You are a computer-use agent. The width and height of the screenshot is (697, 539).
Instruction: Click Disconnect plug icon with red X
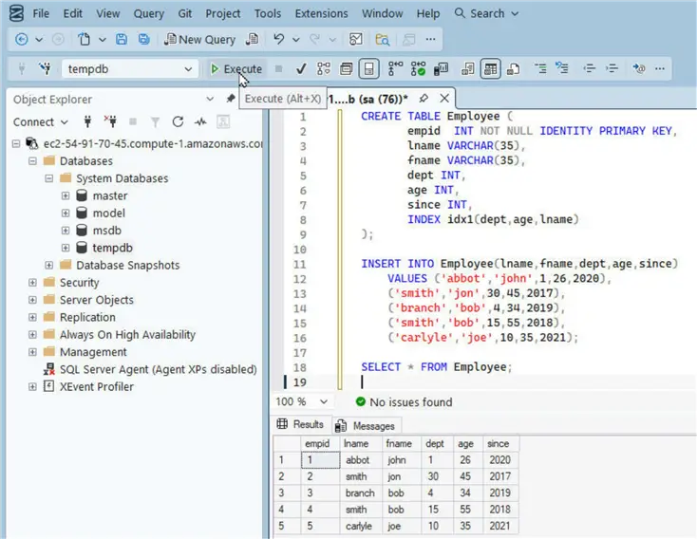(110, 121)
